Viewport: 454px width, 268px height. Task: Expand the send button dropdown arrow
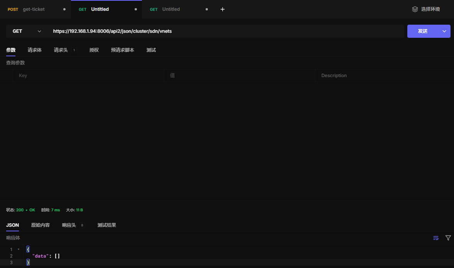(x=444, y=31)
